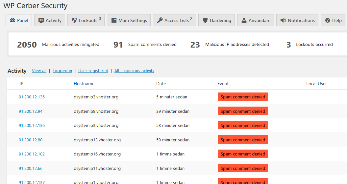Click IP address 91.200.12.80

coord(31,140)
